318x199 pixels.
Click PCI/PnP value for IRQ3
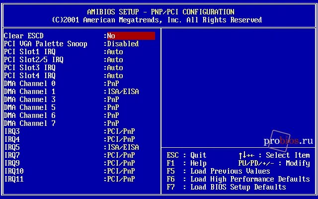point(121,131)
